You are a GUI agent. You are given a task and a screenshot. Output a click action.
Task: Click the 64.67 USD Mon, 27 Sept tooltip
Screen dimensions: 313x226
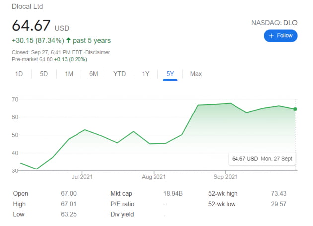[x=262, y=159]
